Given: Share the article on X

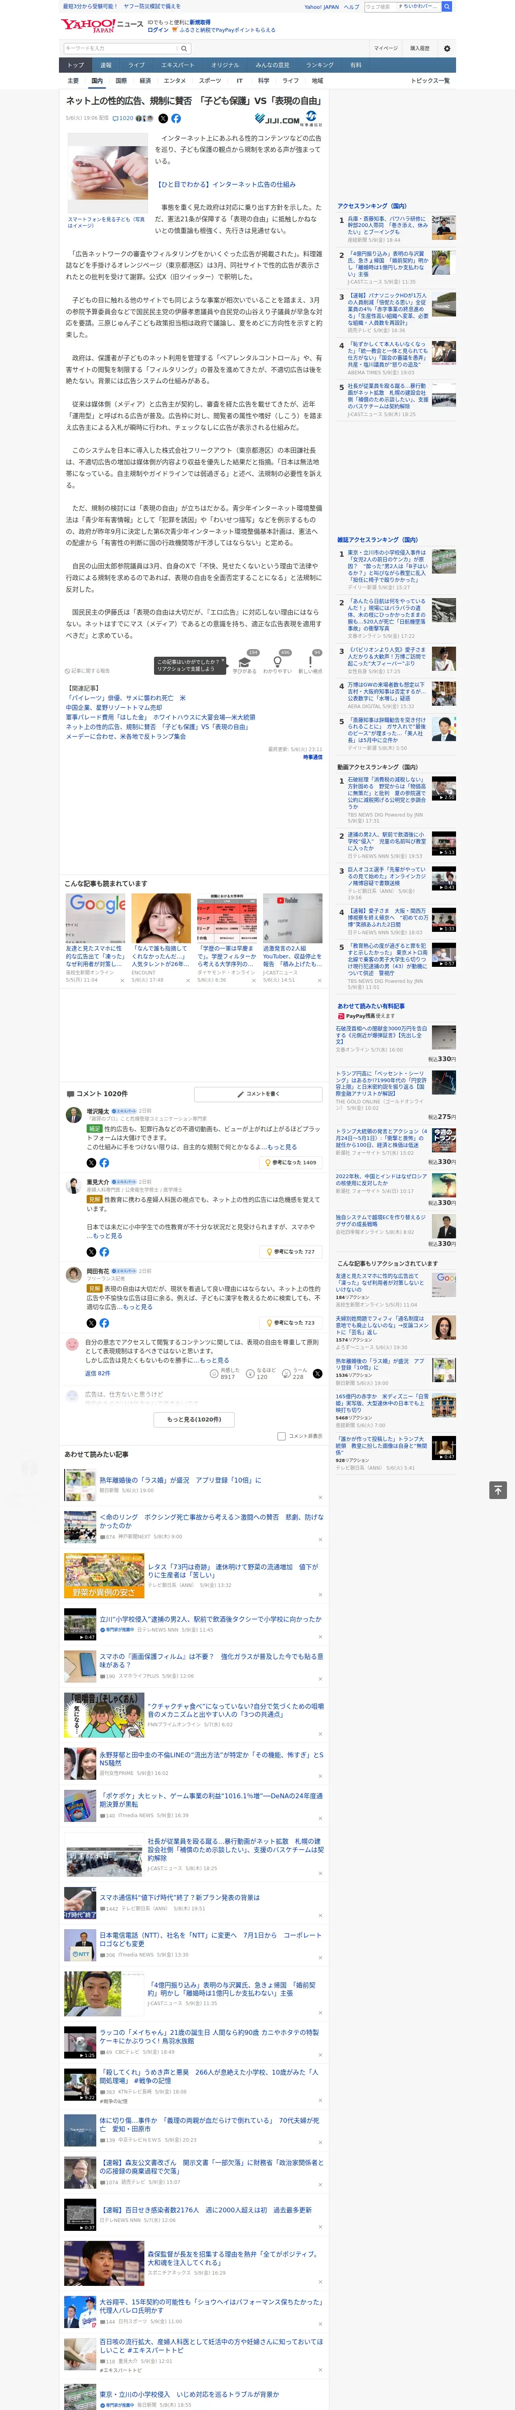Looking at the screenshot, I should coord(162,119).
